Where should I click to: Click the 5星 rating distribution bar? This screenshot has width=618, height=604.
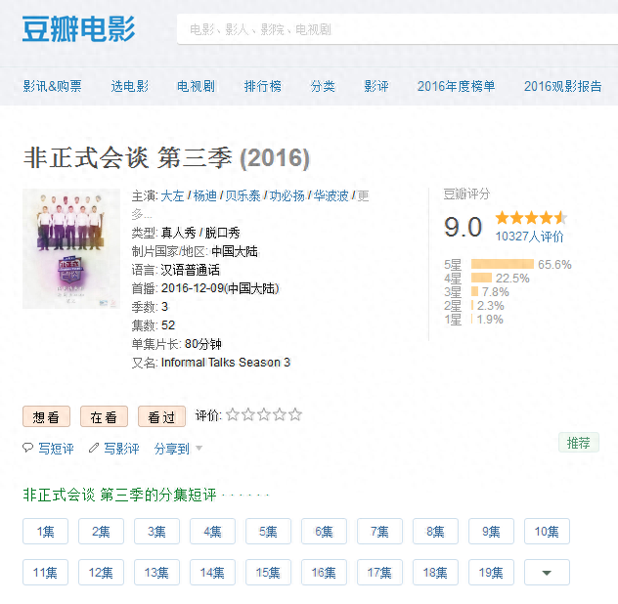(x=502, y=265)
